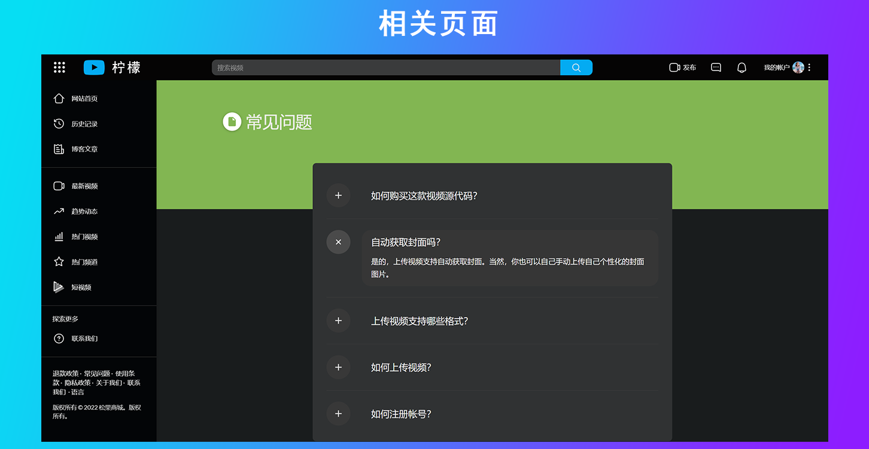Click the 短视频 play icon
The width and height of the screenshot is (869, 449).
pyautogui.click(x=59, y=287)
